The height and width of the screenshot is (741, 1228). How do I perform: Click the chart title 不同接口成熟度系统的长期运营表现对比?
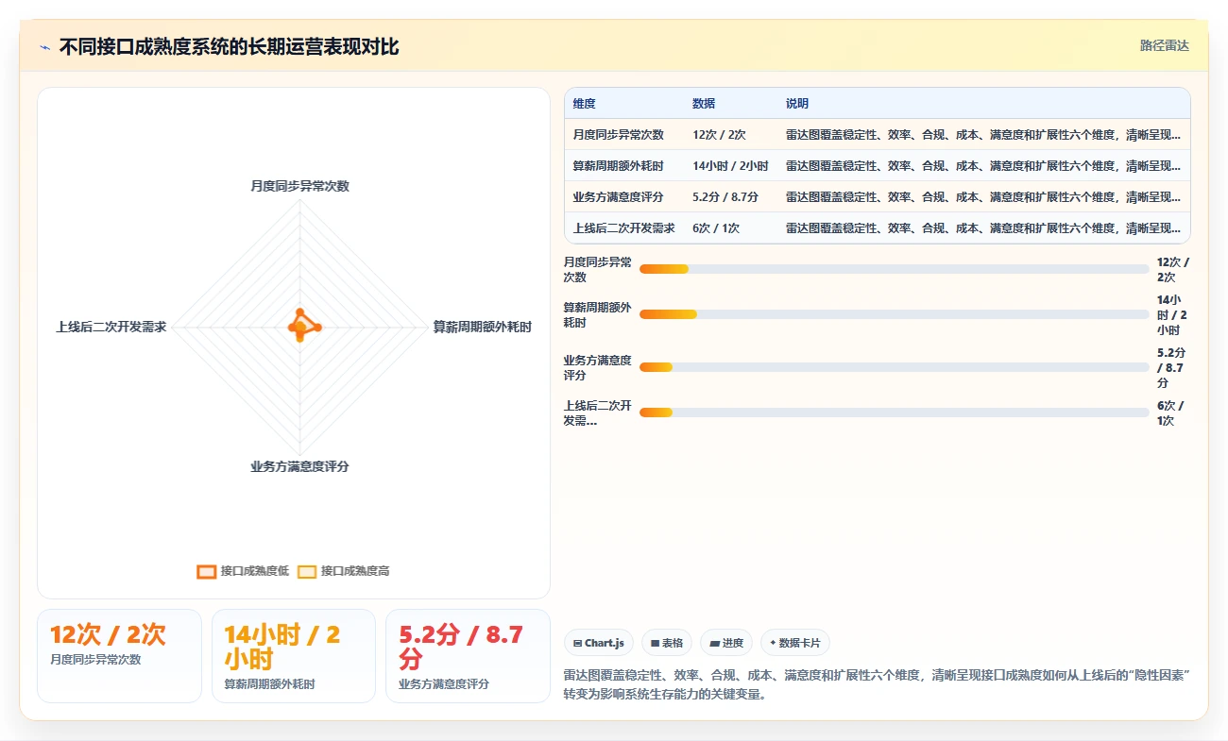[x=229, y=46]
